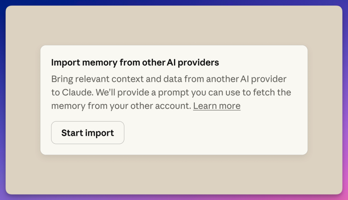The image size is (348, 200).
Task: Click the pink gradient corner of the border
Action: pyautogui.click(x=345, y=196)
